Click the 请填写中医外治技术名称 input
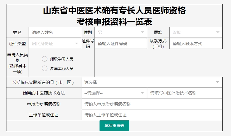The height and width of the screenshot is (136, 231). point(184,93)
